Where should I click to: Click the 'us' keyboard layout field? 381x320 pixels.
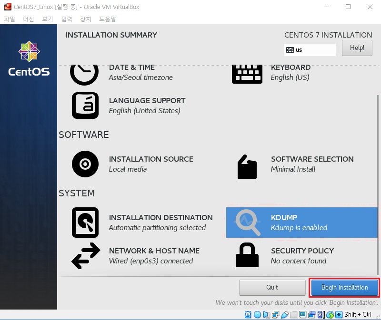coord(310,50)
